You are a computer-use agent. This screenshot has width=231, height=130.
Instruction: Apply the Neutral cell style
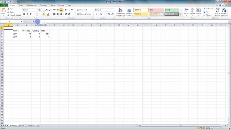[x=141, y=14]
